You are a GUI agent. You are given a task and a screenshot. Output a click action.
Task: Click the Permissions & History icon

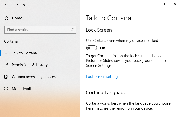pos(7,65)
